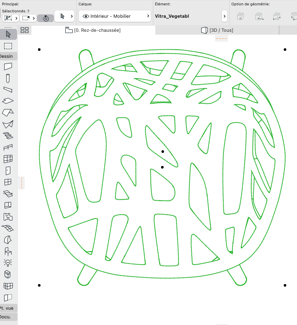This screenshot has width=297, height=325.
Task: Select the Arrow tool in the toolbox
Action: pos(8,34)
